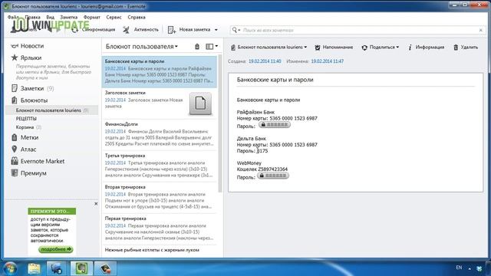Click encrypted password under WebMoney
This screenshot has width=491, height=276.
click(273, 176)
